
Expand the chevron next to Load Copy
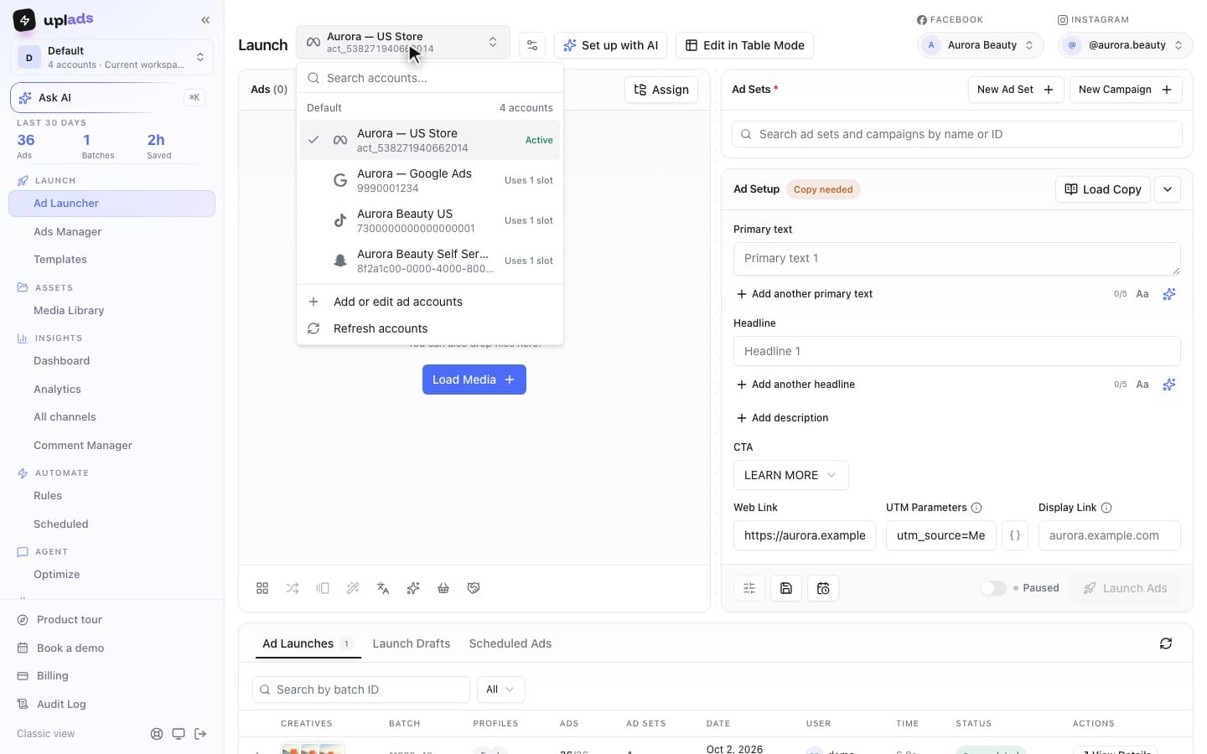(x=1168, y=189)
